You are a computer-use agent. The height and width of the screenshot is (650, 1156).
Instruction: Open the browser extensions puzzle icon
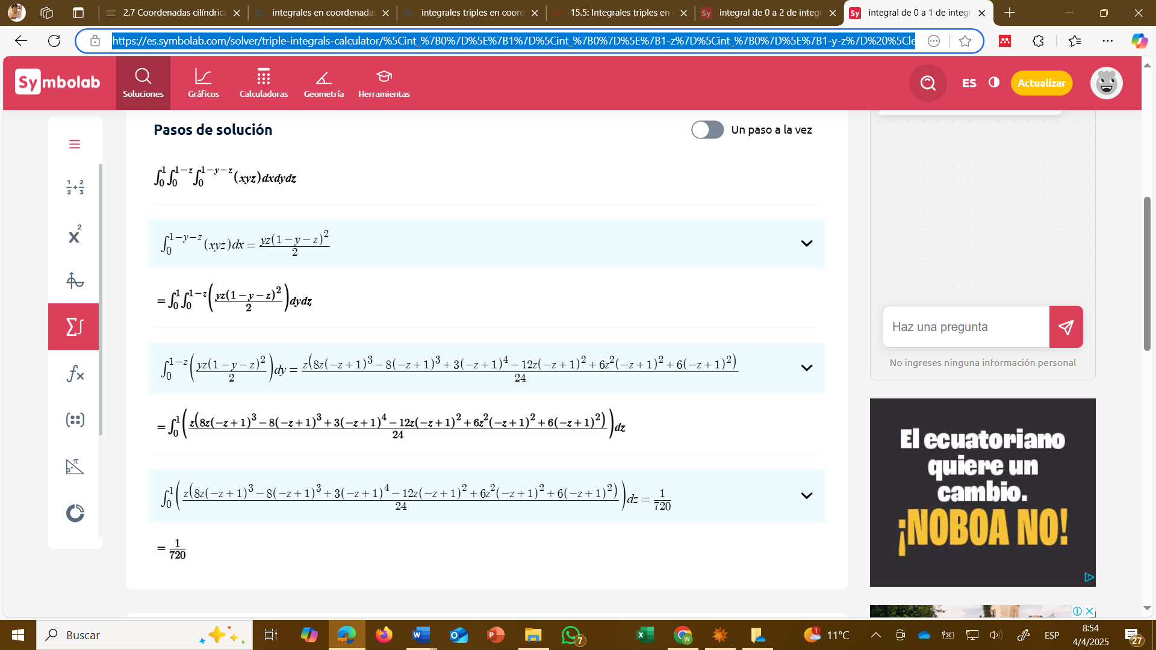pyautogui.click(x=1038, y=41)
